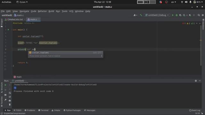
Task: Click the stop square in Run panel
Action: (5, 90)
